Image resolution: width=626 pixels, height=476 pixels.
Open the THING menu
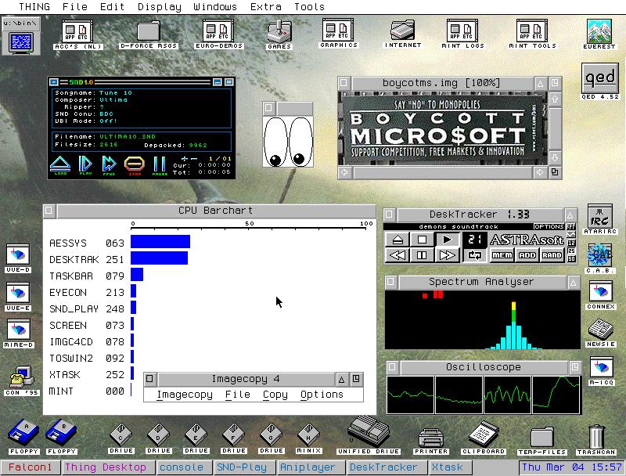click(34, 7)
